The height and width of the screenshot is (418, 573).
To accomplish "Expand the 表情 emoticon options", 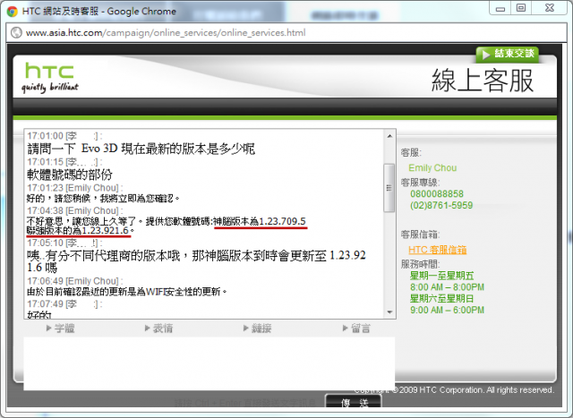I will [159, 328].
